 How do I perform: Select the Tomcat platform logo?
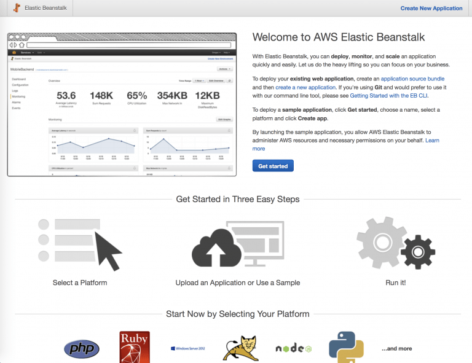238,348
